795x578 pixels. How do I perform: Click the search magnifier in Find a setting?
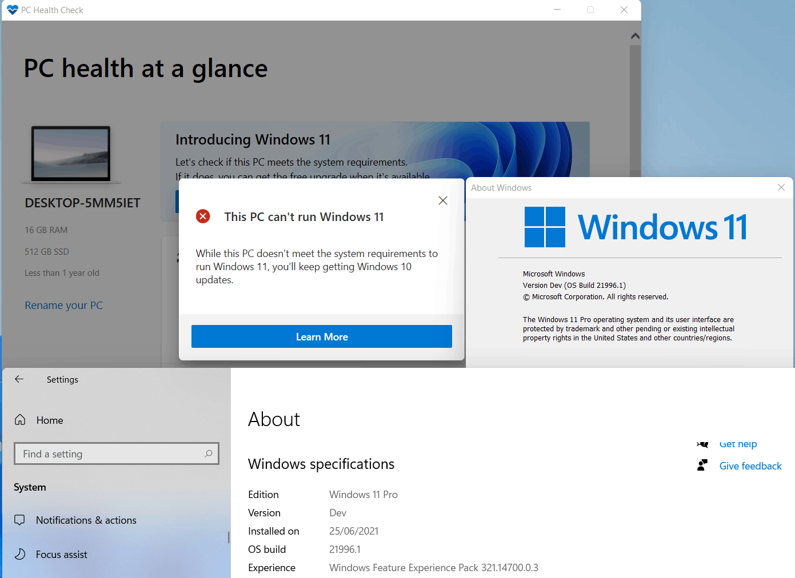coord(209,453)
